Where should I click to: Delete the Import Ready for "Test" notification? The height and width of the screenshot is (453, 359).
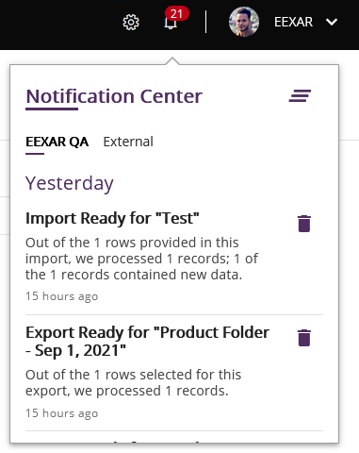point(304,224)
